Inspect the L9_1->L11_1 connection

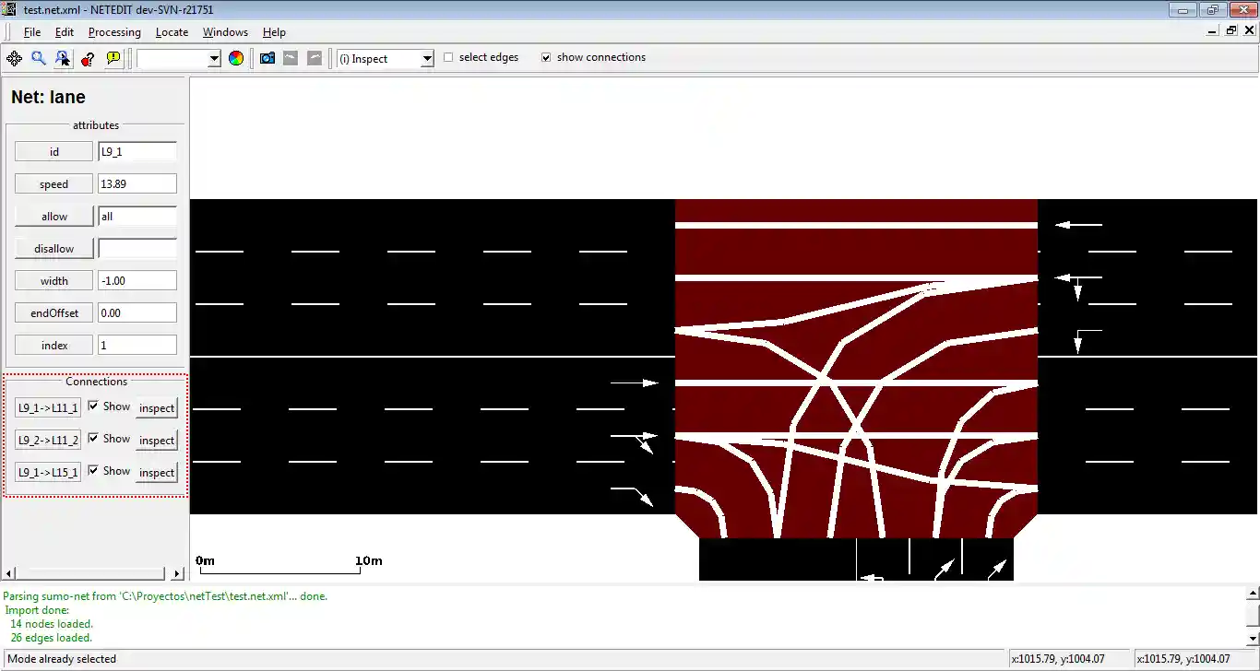click(157, 407)
